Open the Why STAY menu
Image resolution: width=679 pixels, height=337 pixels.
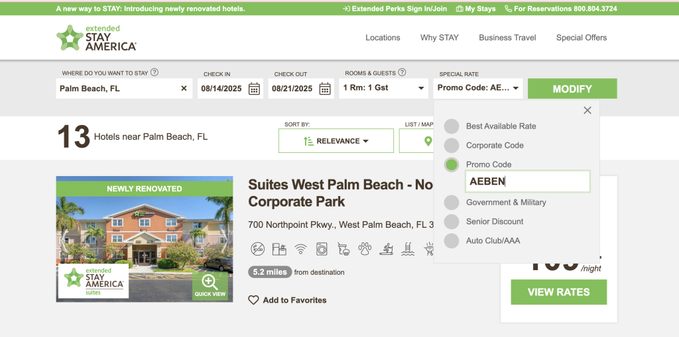point(440,38)
